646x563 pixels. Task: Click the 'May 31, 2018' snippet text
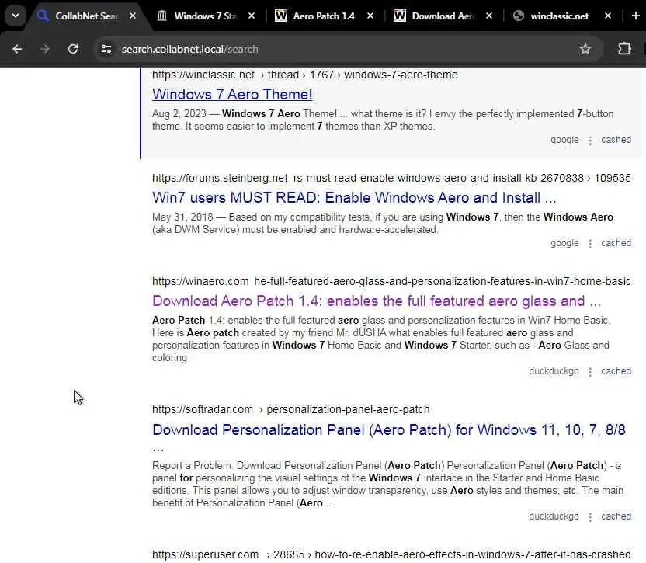pyautogui.click(x=182, y=217)
